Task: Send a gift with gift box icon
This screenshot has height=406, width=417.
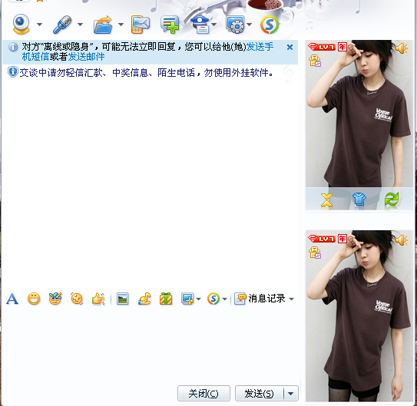Action: (x=166, y=299)
